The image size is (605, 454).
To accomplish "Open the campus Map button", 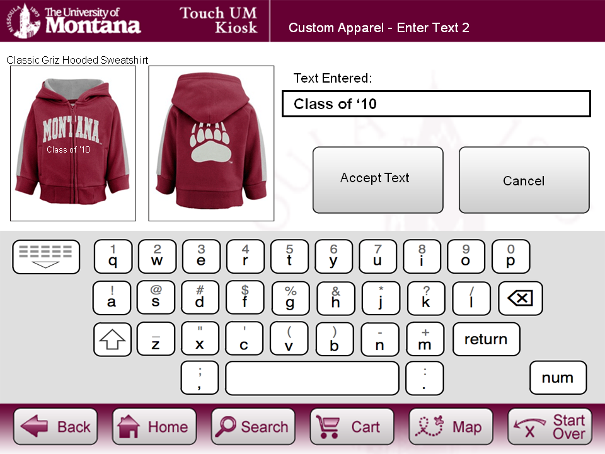I will [x=451, y=427].
